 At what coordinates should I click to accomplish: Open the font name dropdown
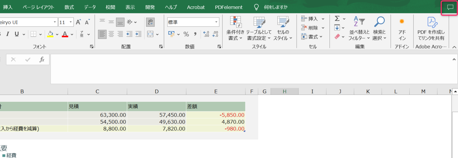tap(55, 22)
